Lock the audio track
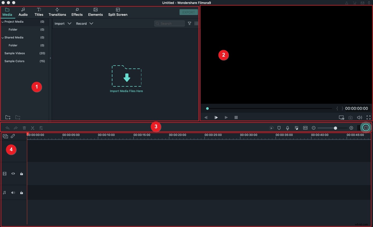This screenshot has width=373, height=227. tap(21, 193)
